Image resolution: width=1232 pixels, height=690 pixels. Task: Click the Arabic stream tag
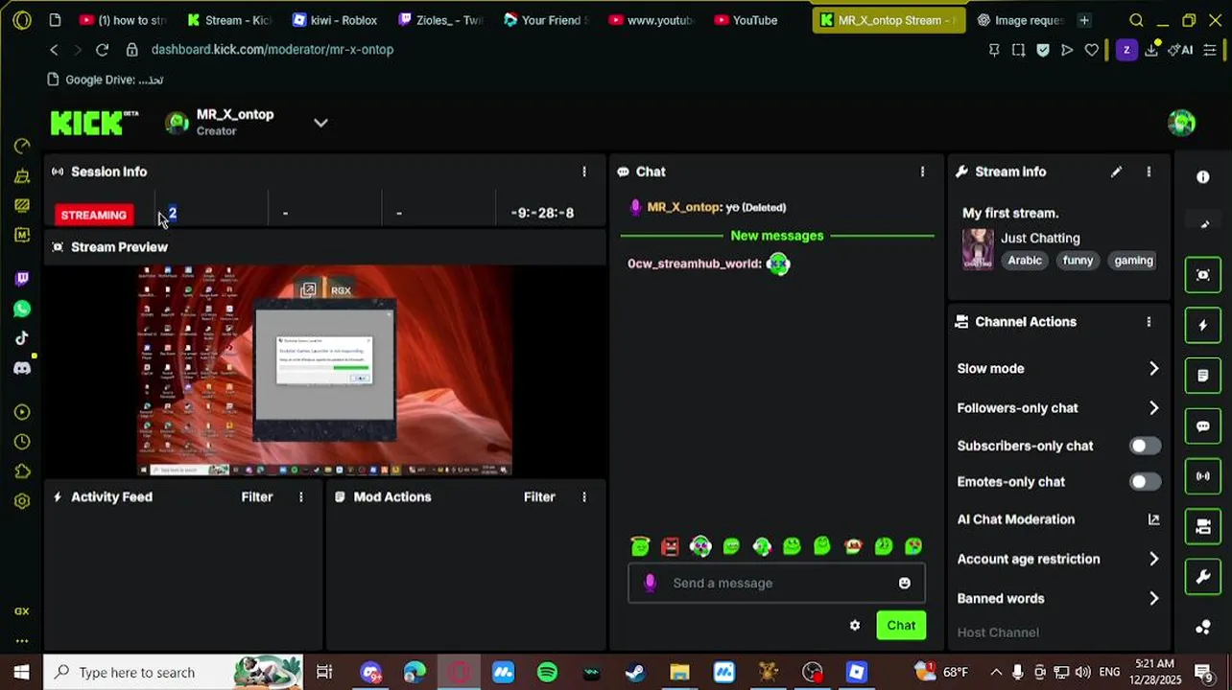[1025, 261]
